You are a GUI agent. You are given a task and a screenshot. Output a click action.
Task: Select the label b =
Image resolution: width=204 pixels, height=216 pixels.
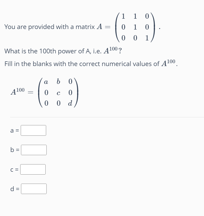coord(14,150)
